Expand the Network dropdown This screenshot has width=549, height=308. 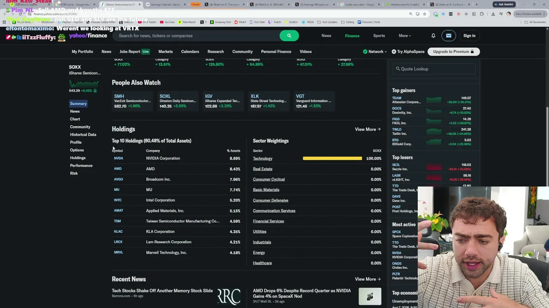(375, 52)
